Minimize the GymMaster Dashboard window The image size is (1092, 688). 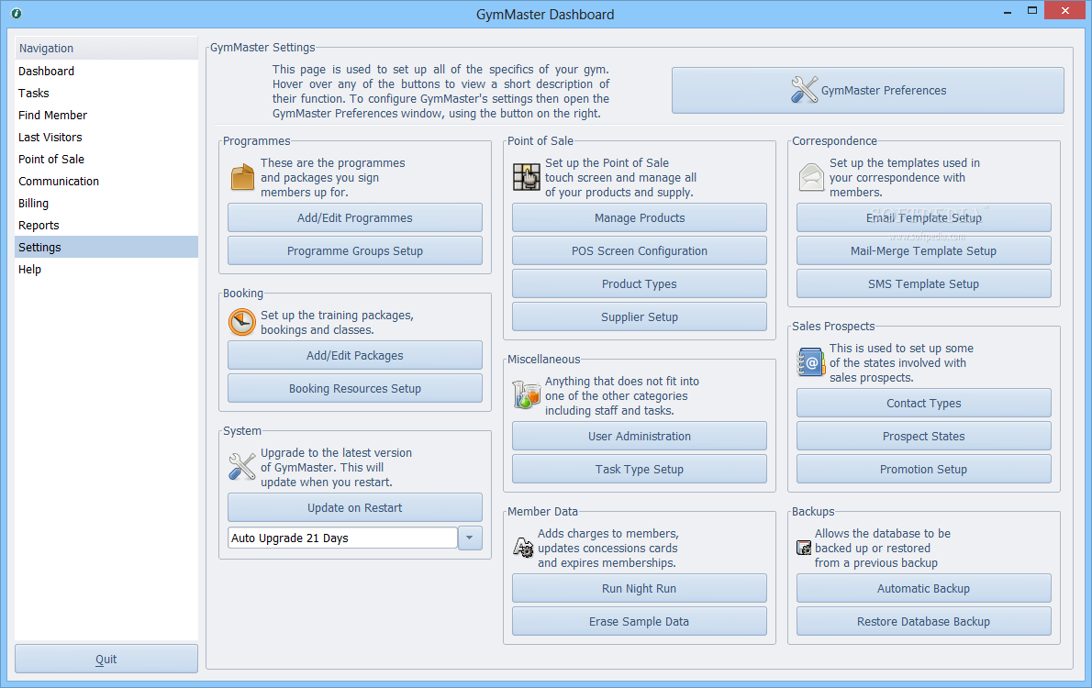[x=1007, y=12]
